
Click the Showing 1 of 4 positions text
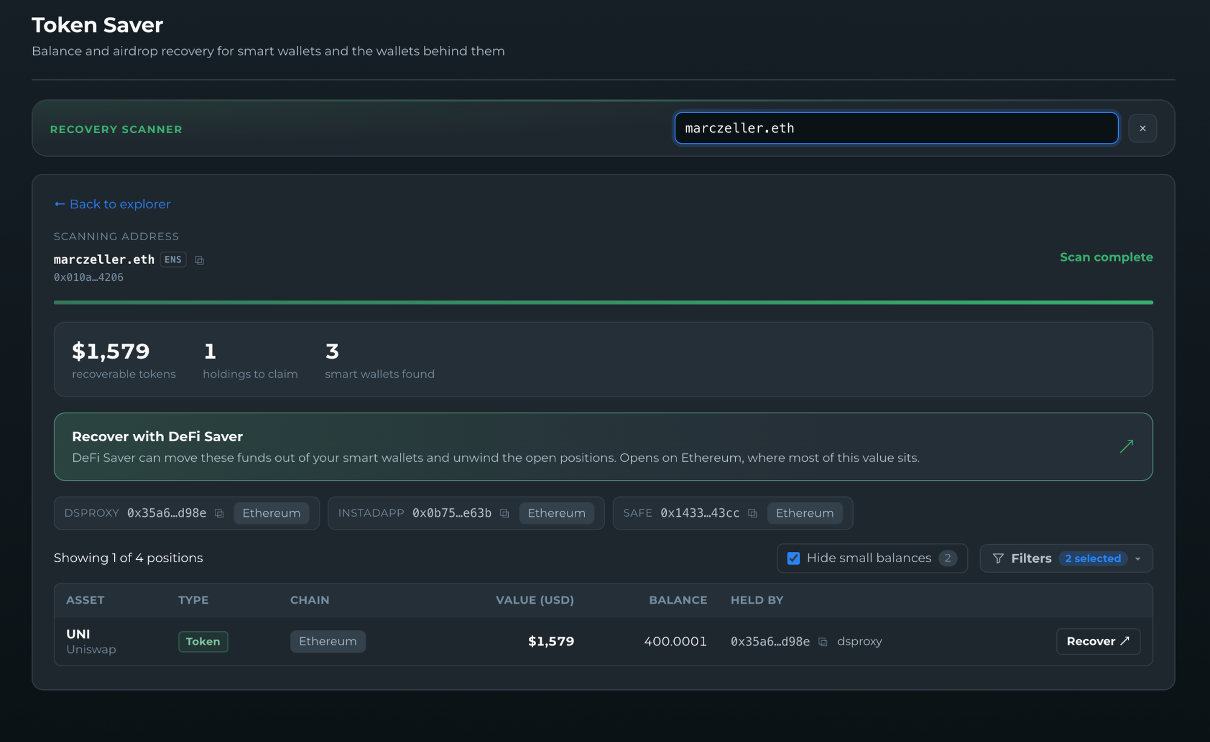pos(128,558)
